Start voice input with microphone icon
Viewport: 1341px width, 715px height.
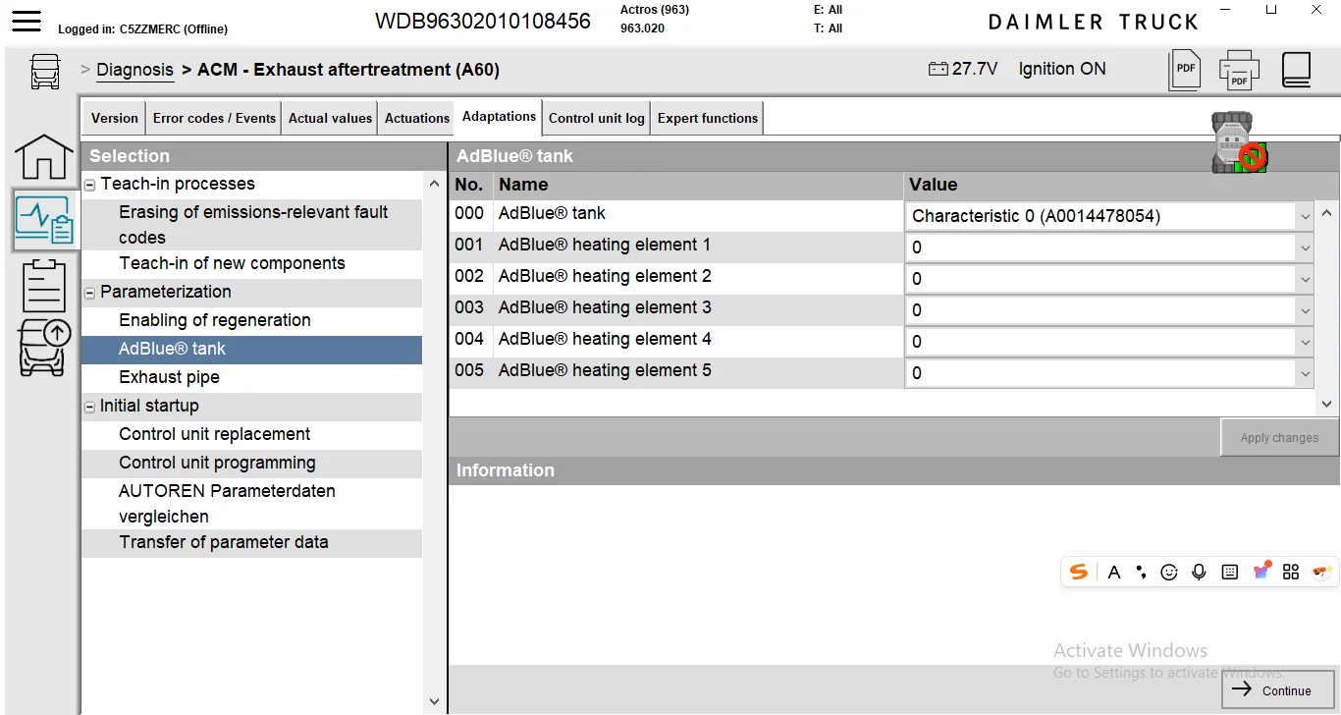[1199, 572]
